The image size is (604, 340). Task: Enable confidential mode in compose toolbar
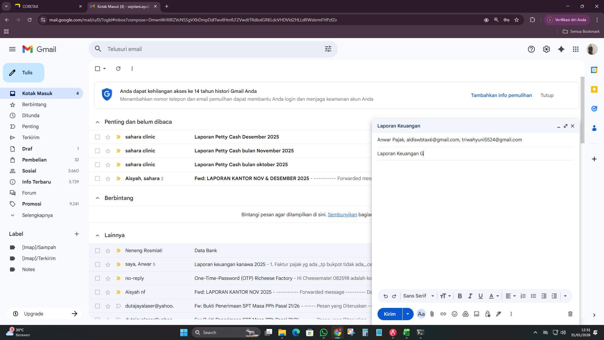coord(488,314)
